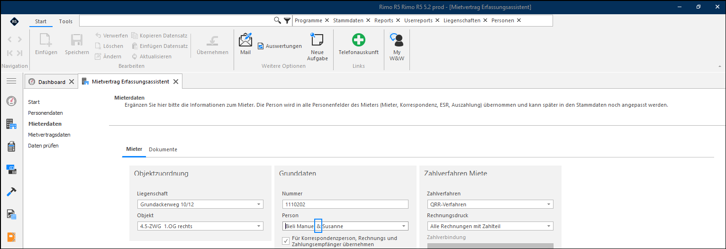
Task: Select the Mieter sub-tab
Action: (134, 149)
